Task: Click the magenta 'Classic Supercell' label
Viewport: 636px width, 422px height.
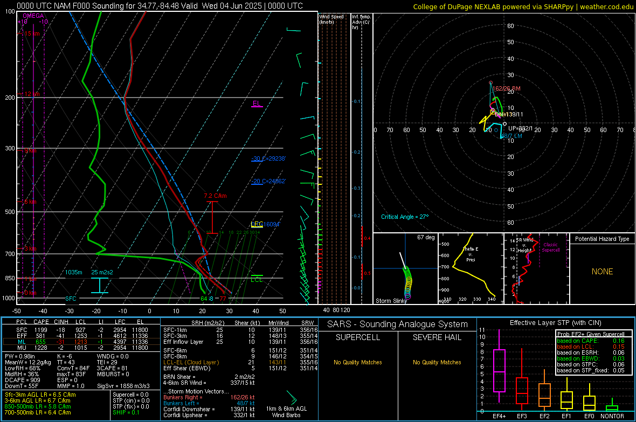Action: tap(551, 247)
